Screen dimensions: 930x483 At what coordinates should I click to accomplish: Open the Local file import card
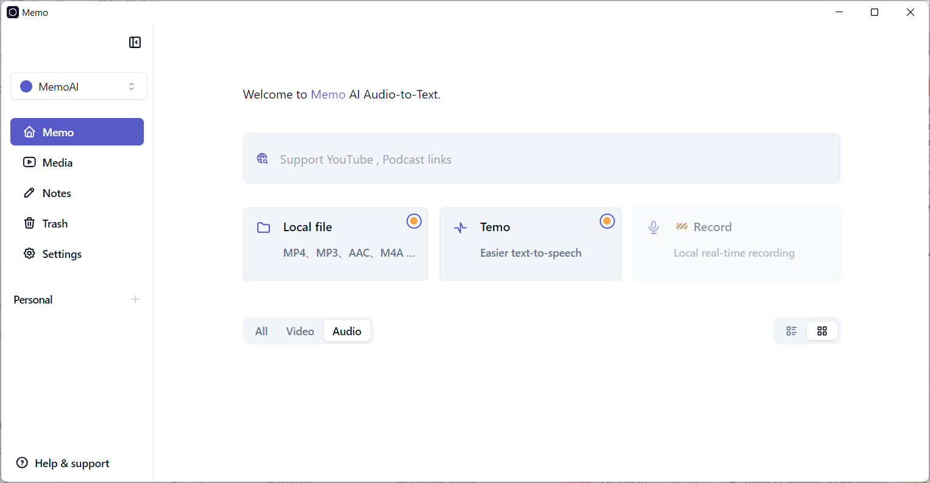[335, 244]
